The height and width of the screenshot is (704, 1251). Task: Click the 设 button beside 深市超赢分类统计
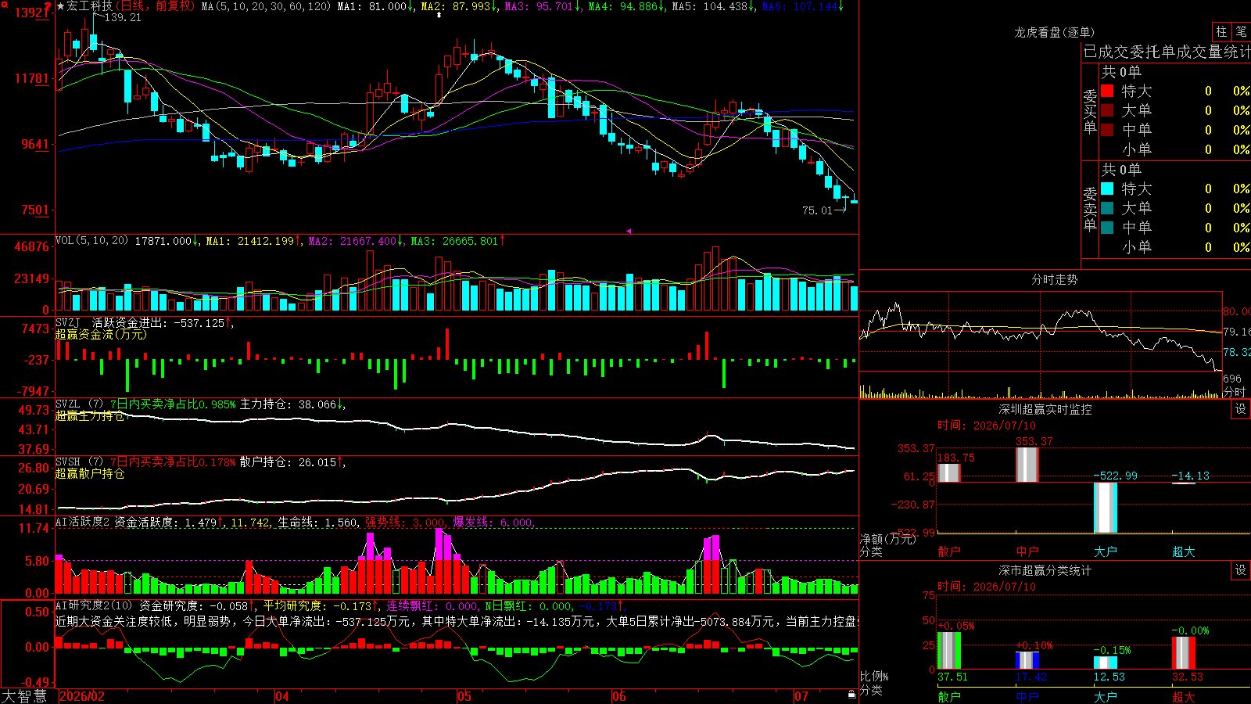coord(1241,570)
